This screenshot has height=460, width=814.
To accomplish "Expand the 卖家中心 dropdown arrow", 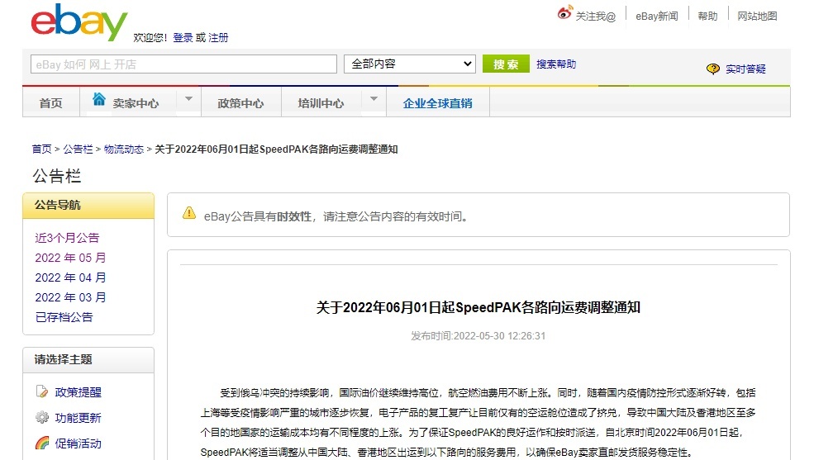I will (x=188, y=100).
